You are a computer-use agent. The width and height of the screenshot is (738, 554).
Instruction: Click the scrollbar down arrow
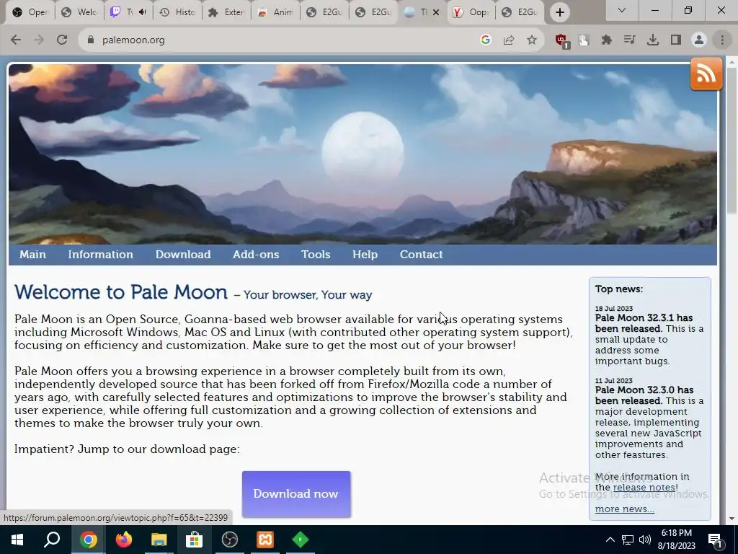732,519
